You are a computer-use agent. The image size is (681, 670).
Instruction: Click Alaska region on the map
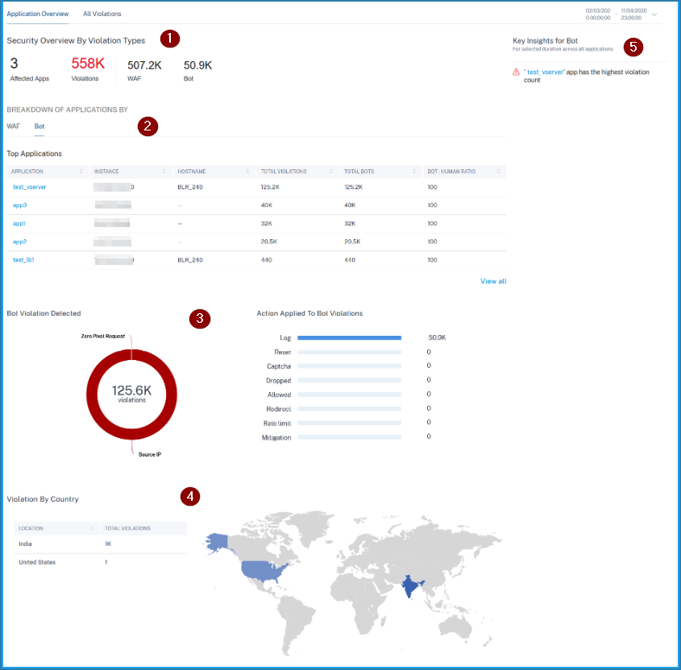click(x=218, y=543)
